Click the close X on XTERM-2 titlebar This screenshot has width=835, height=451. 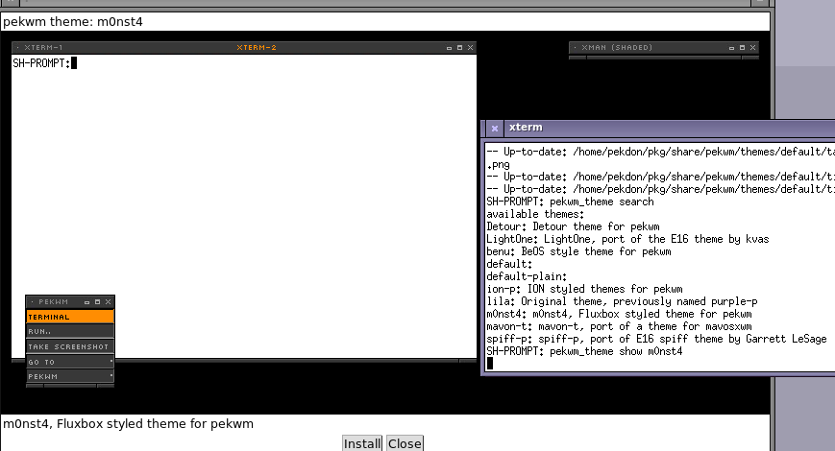(470, 48)
